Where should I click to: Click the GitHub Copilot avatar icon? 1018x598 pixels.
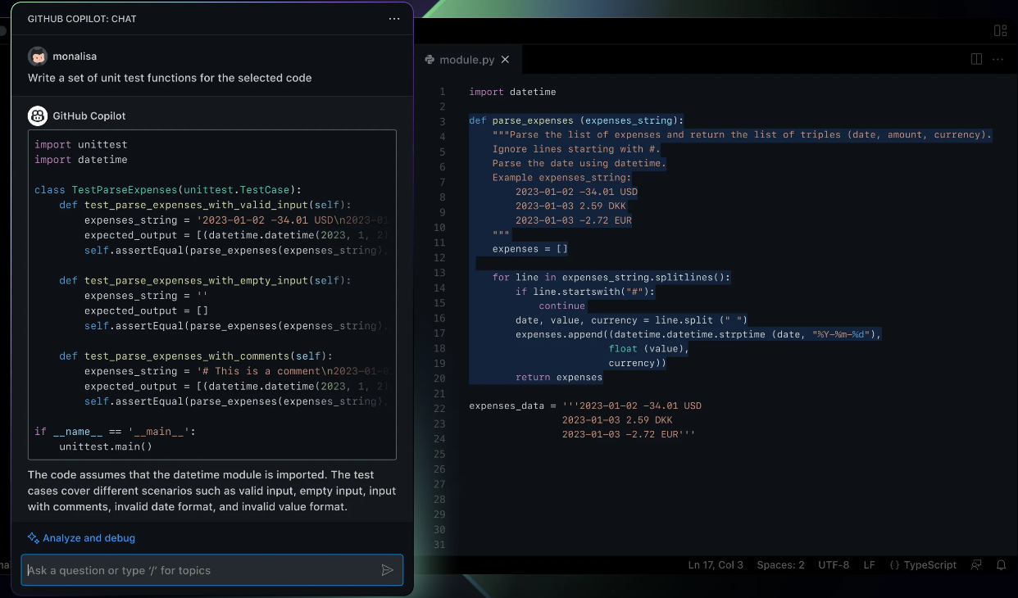[37, 116]
